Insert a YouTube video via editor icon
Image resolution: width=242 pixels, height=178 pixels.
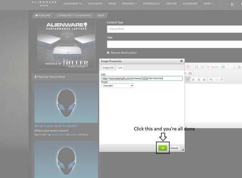[190, 73]
